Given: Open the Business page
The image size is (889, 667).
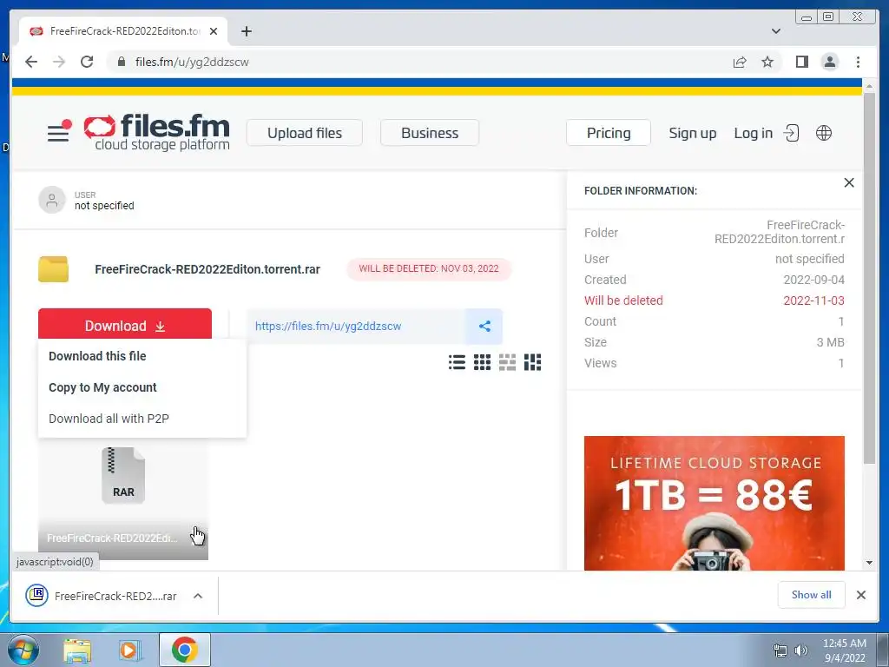Looking at the screenshot, I should pyautogui.click(x=430, y=133).
